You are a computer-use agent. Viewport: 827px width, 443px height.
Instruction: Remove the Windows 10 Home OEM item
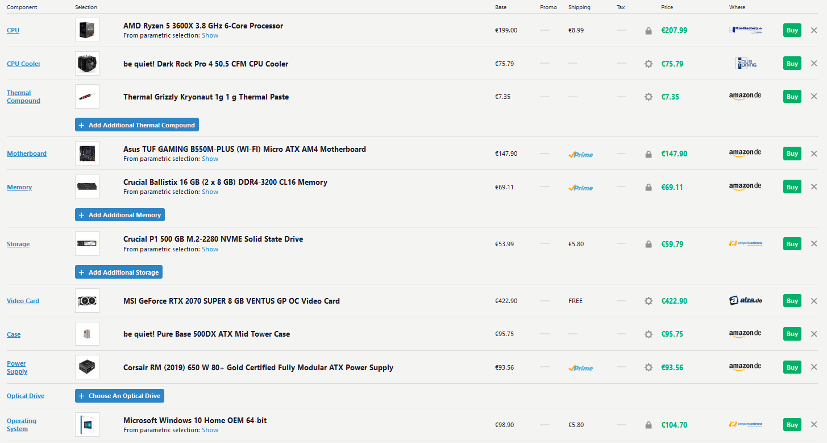pos(814,424)
